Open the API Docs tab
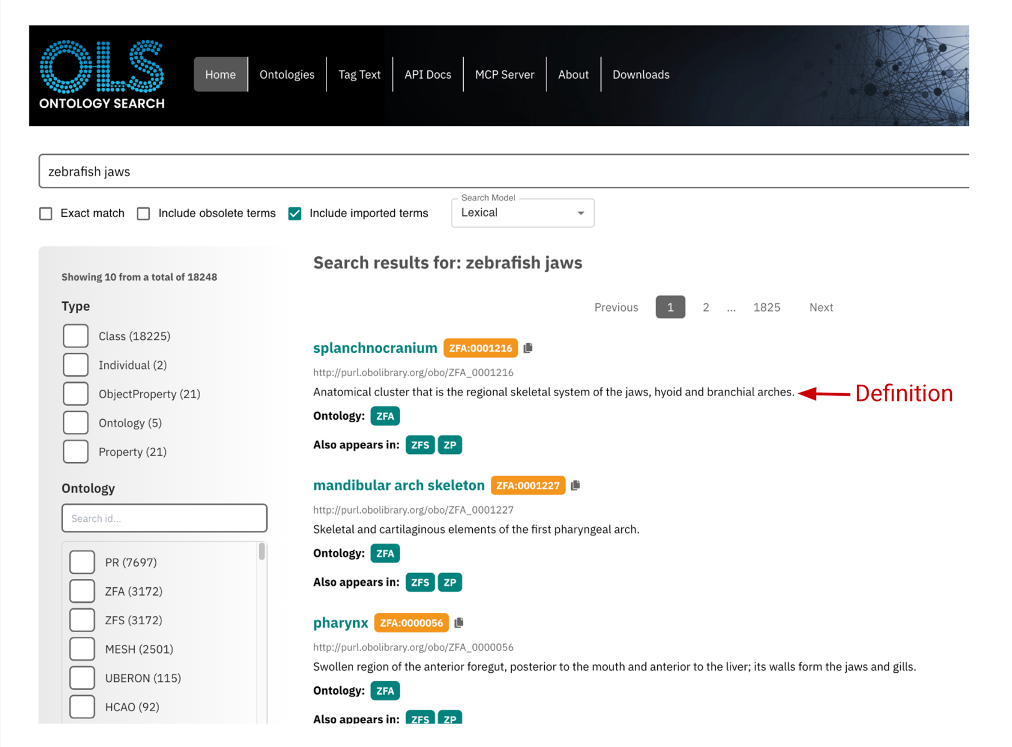The image size is (1012, 747). tap(428, 74)
